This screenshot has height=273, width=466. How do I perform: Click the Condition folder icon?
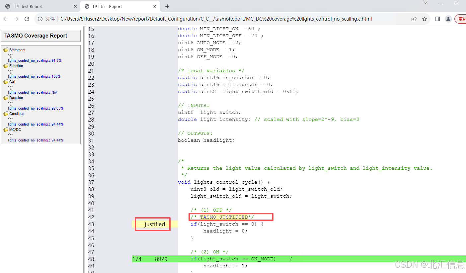6,114
